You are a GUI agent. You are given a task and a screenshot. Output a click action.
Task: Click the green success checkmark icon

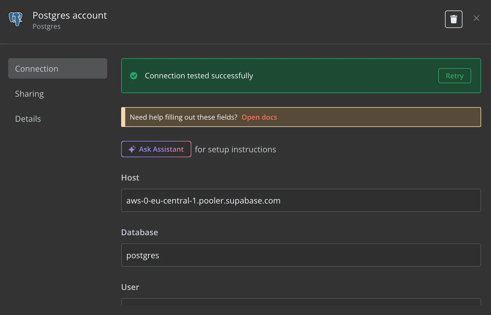[x=134, y=76]
